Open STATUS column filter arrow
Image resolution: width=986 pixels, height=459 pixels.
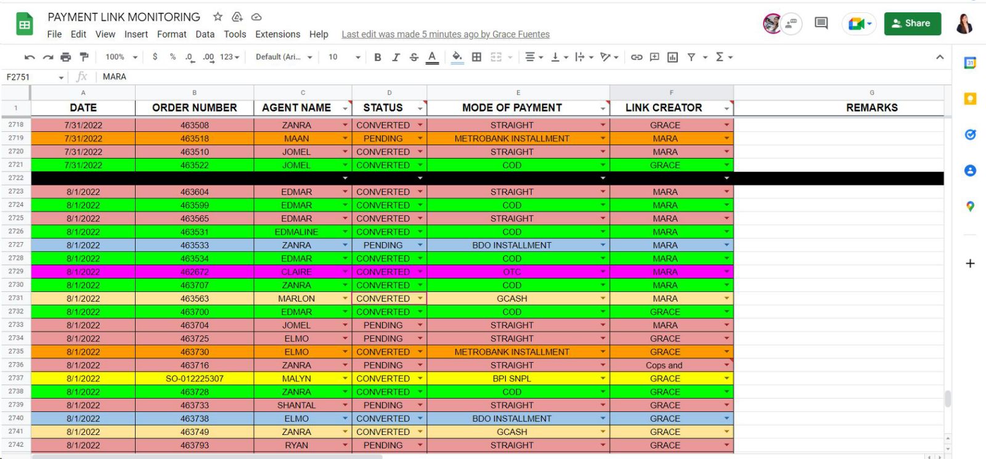pos(420,108)
